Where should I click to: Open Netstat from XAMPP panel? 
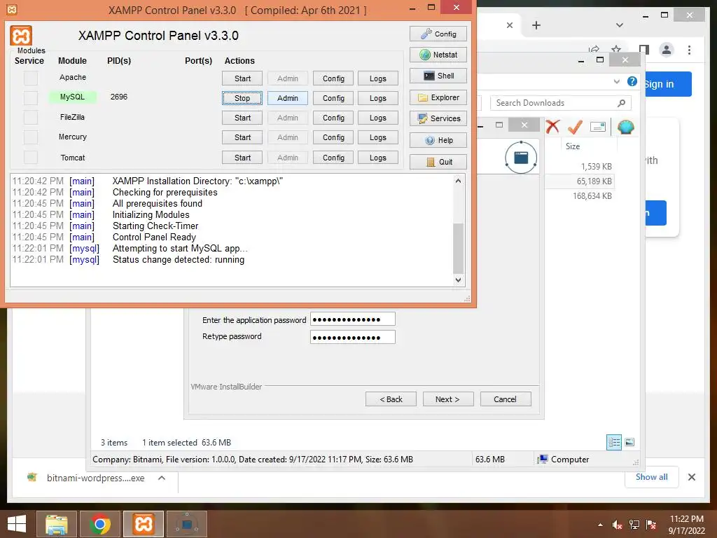pos(438,55)
